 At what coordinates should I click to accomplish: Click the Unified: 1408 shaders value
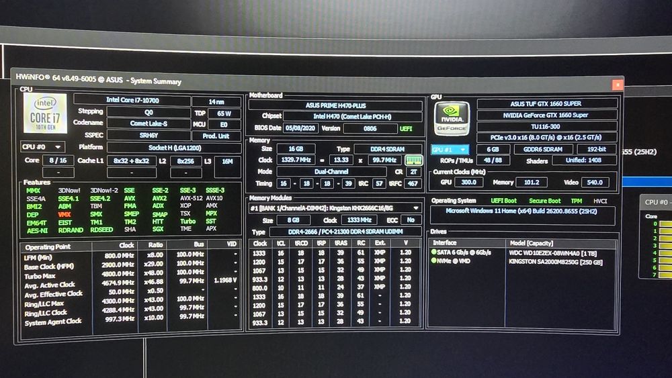(584, 160)
